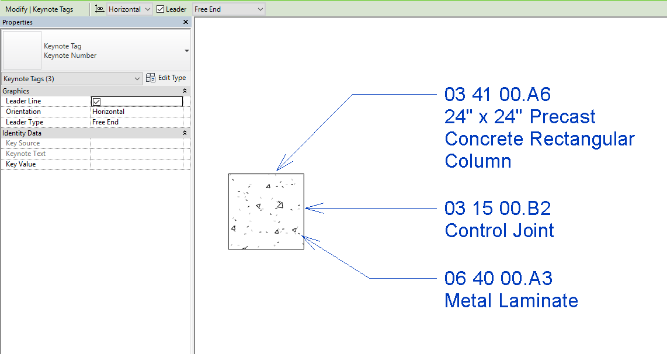Uncheck the Leader Line property checkbox
The width and height of the screenshot is (667, 354).
[x=96, y=100]
